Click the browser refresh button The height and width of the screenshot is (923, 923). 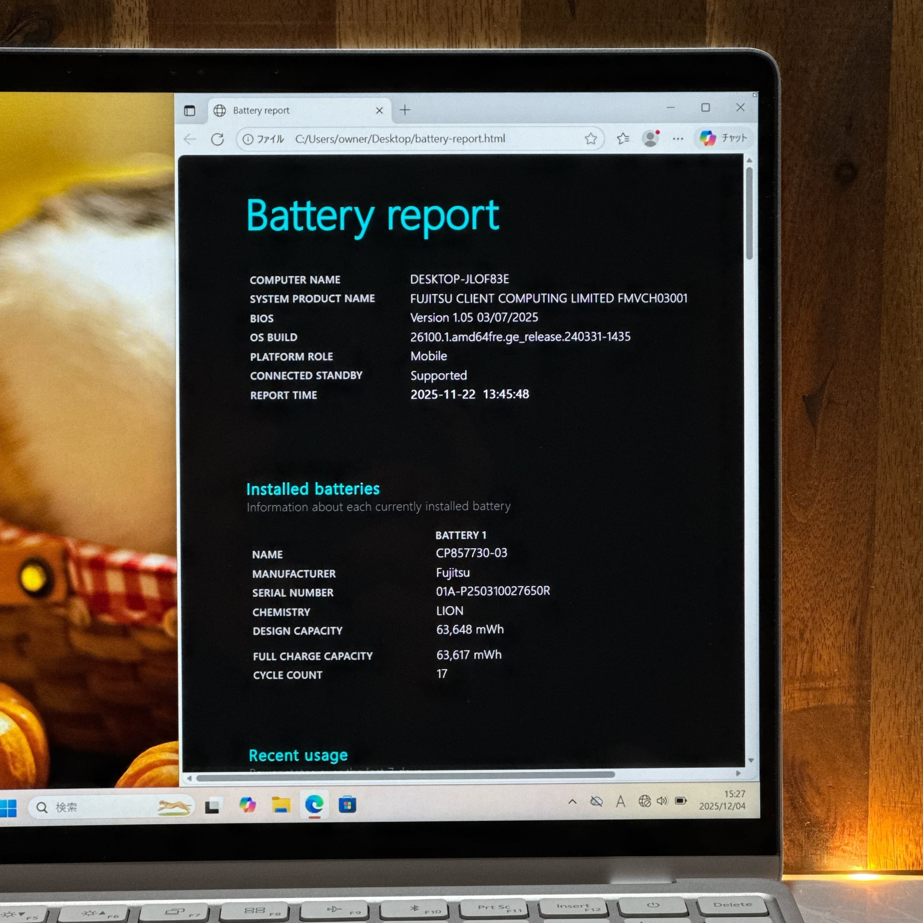[x=218, y=139]
